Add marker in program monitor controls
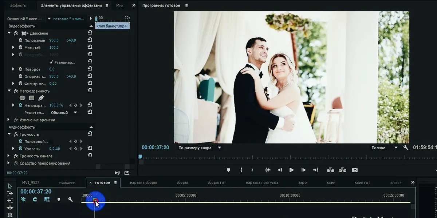The height and width of the screenshot is (218, 437). (x=228, y=170)
